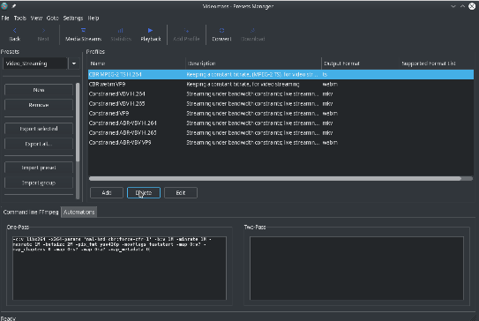Click the pin icon in the title bar
Screen dimensions: 479x321
tap(14, 6)
